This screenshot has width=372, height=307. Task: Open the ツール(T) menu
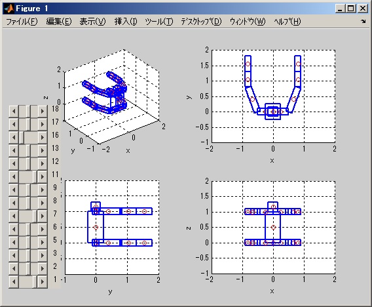coord(159,22)
